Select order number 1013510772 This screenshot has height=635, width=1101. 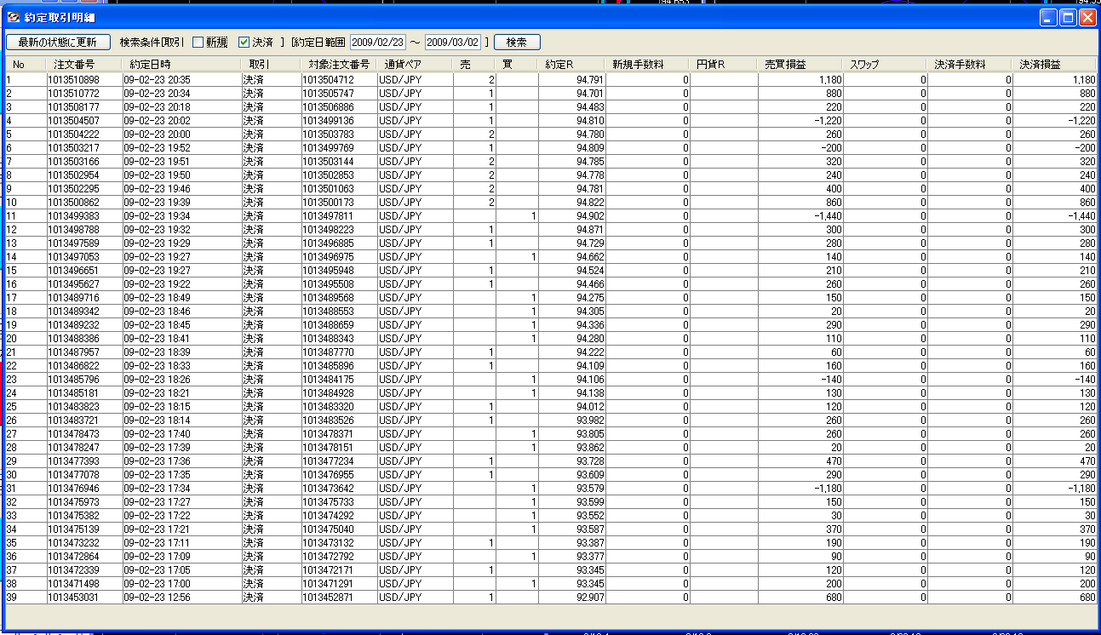click(x=73, y=93)
